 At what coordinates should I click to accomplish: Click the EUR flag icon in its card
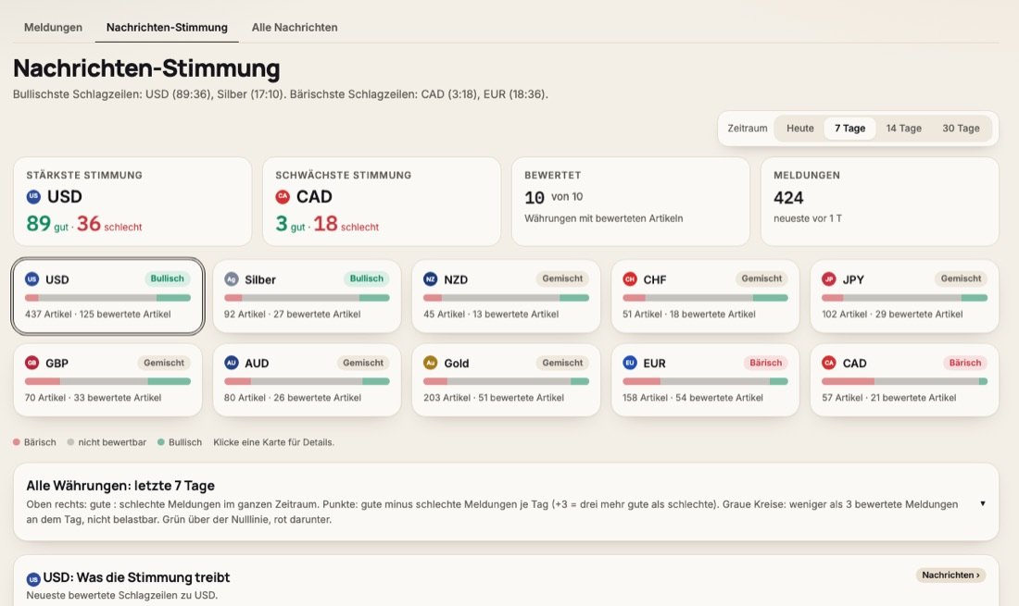click(x=630, y=363)
